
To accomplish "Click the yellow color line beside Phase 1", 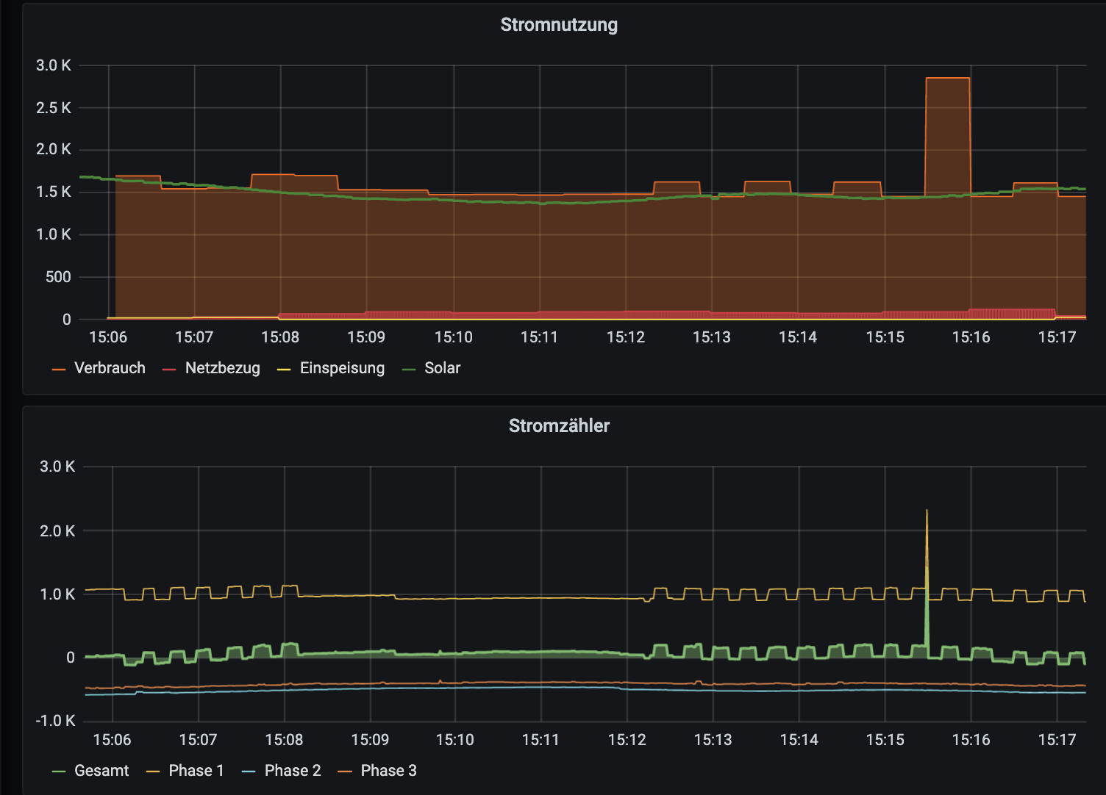I will (x=153, y=771).
